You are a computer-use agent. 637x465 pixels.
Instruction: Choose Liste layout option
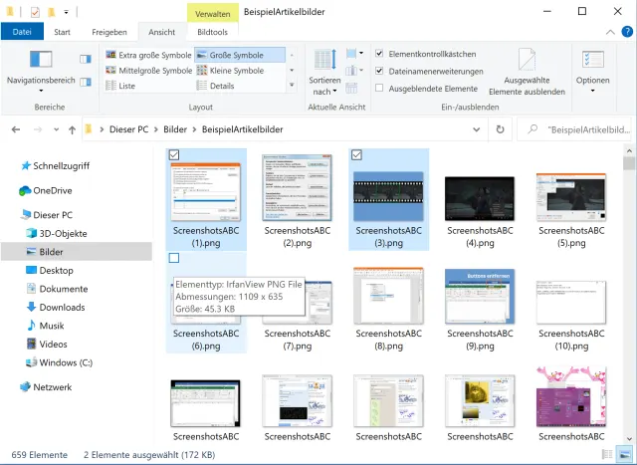tap(126, 87)
